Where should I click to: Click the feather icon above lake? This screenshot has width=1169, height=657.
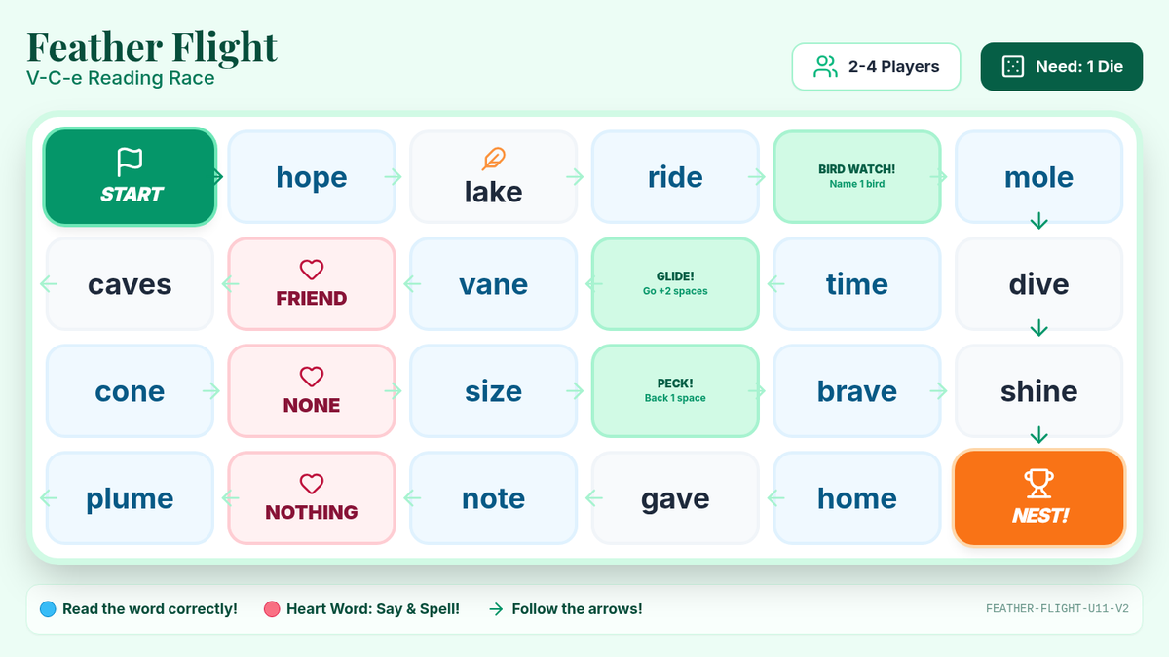point(493,159)
